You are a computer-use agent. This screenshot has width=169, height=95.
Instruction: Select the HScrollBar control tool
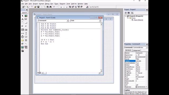tap(22, 33)
